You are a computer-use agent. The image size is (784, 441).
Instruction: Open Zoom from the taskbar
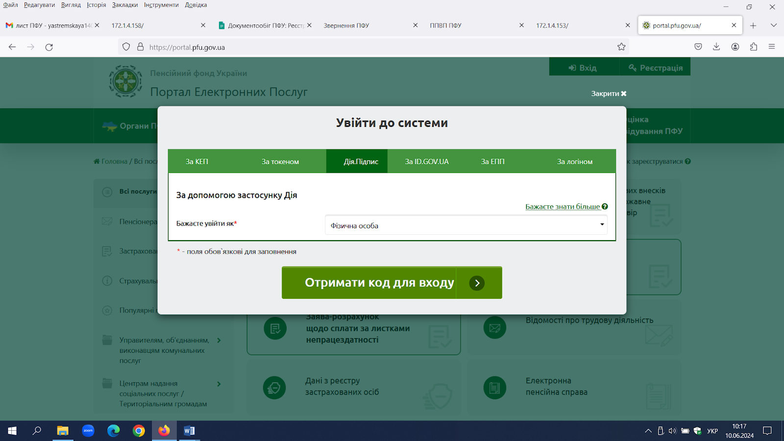[x=88, y=431]
